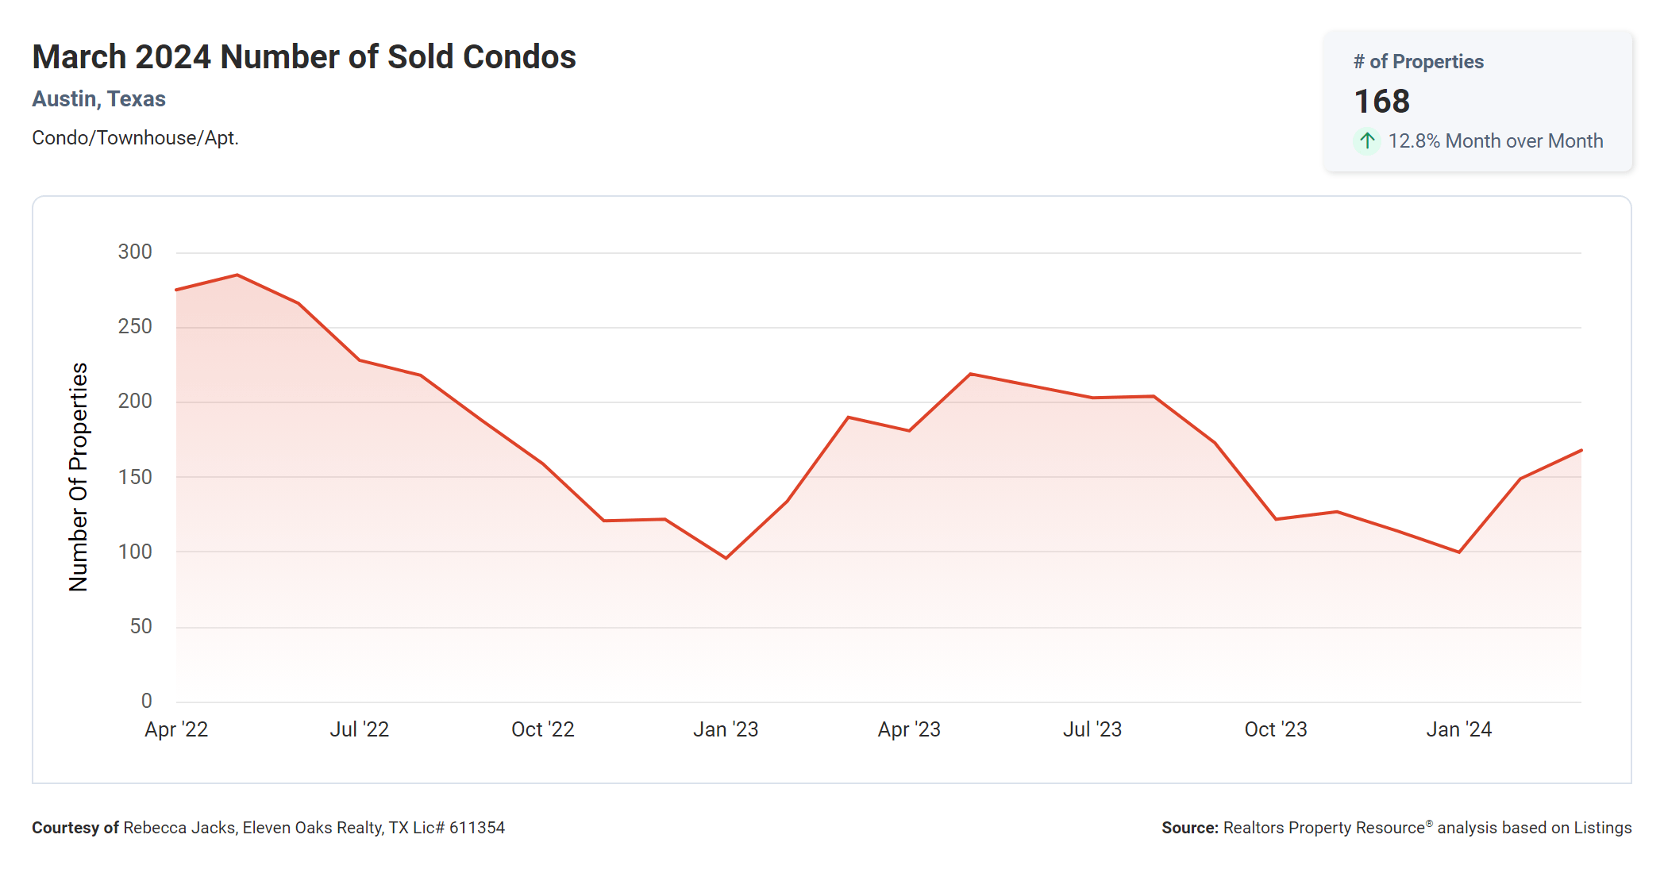Click the Jan '24 x-axis label
Image resolution: width=1664 pixels, height=873 pixels.
click(1459, 729)
